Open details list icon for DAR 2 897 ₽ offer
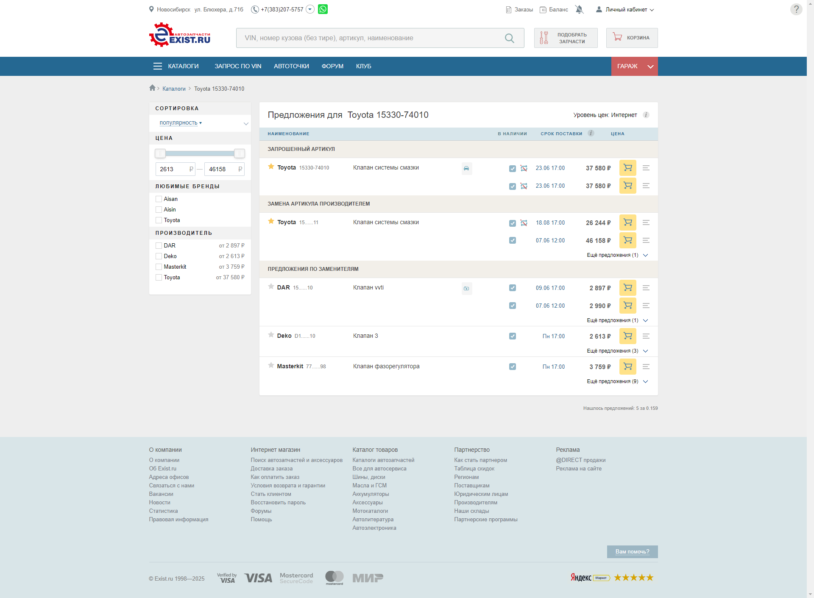 coord(646,288)
